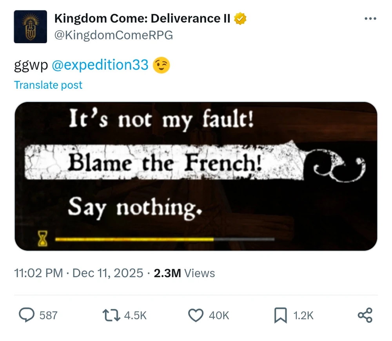Open the @expedition33 mention link
The image size is (392, 341).
[100, 65]
